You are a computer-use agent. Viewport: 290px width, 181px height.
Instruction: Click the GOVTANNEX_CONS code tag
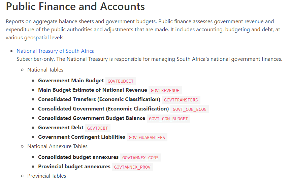140,157
